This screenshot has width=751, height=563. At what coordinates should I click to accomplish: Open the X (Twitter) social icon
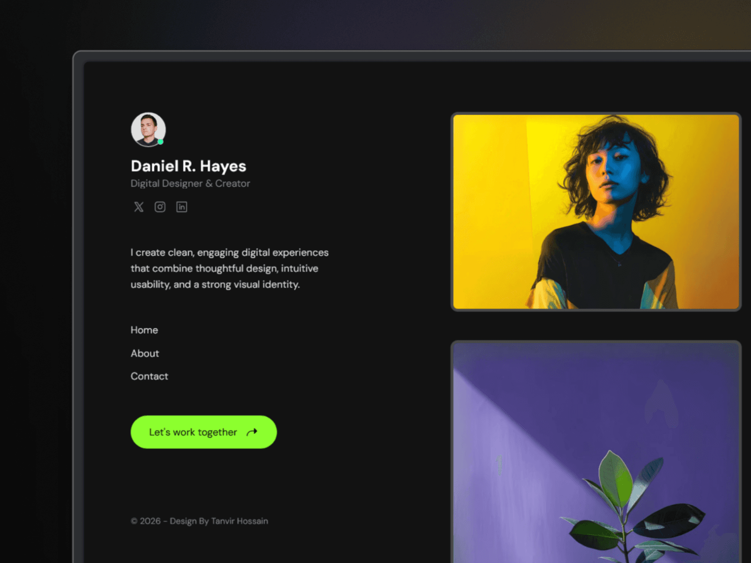pos(138,207)
